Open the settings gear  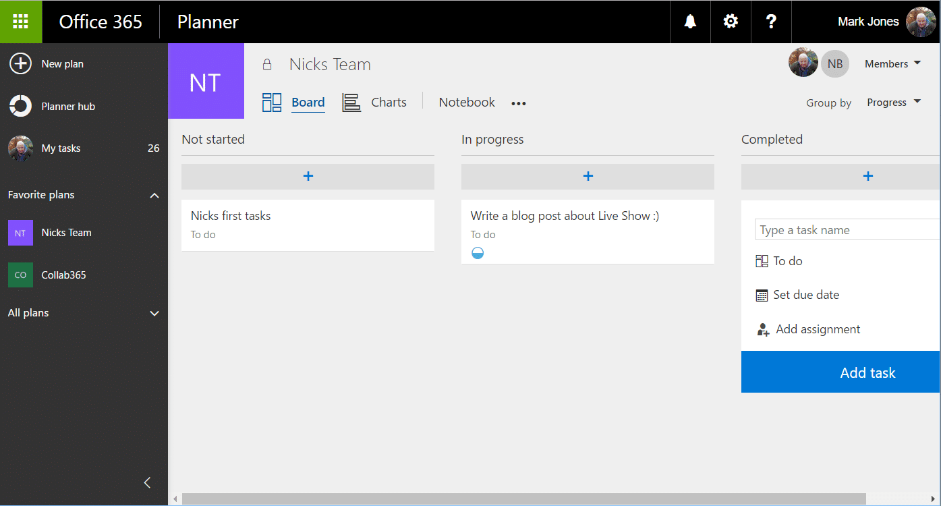click(731, 22)
